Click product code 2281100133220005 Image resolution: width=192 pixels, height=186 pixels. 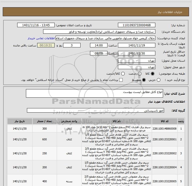click(x=165, y=181)
